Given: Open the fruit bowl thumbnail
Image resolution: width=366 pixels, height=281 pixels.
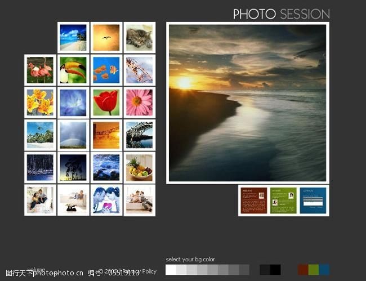Looking at the screenshot, I should pyautogui.click(x=139, y=167).
